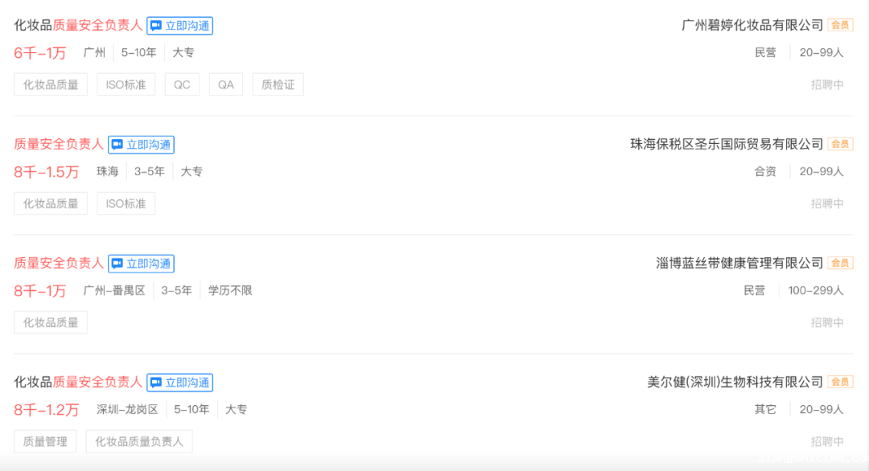Open the 化妆品质量安全负责人 job in 广州
869x471 pixels.
point(78,25)
